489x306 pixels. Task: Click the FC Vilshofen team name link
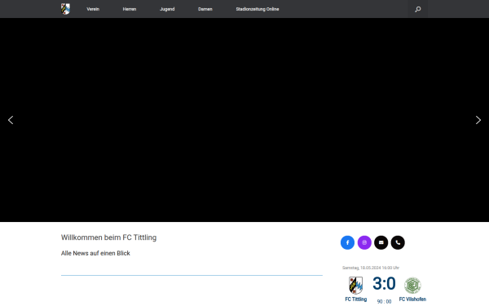412,299
